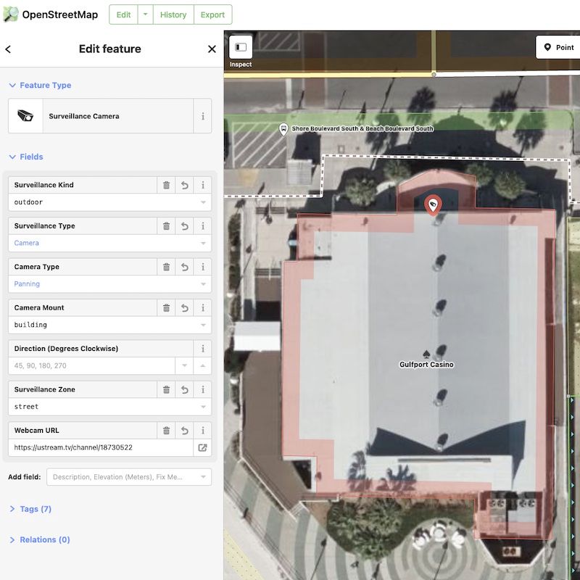
Task: Increase the Direction degrees value
Action: pos(203,366)
